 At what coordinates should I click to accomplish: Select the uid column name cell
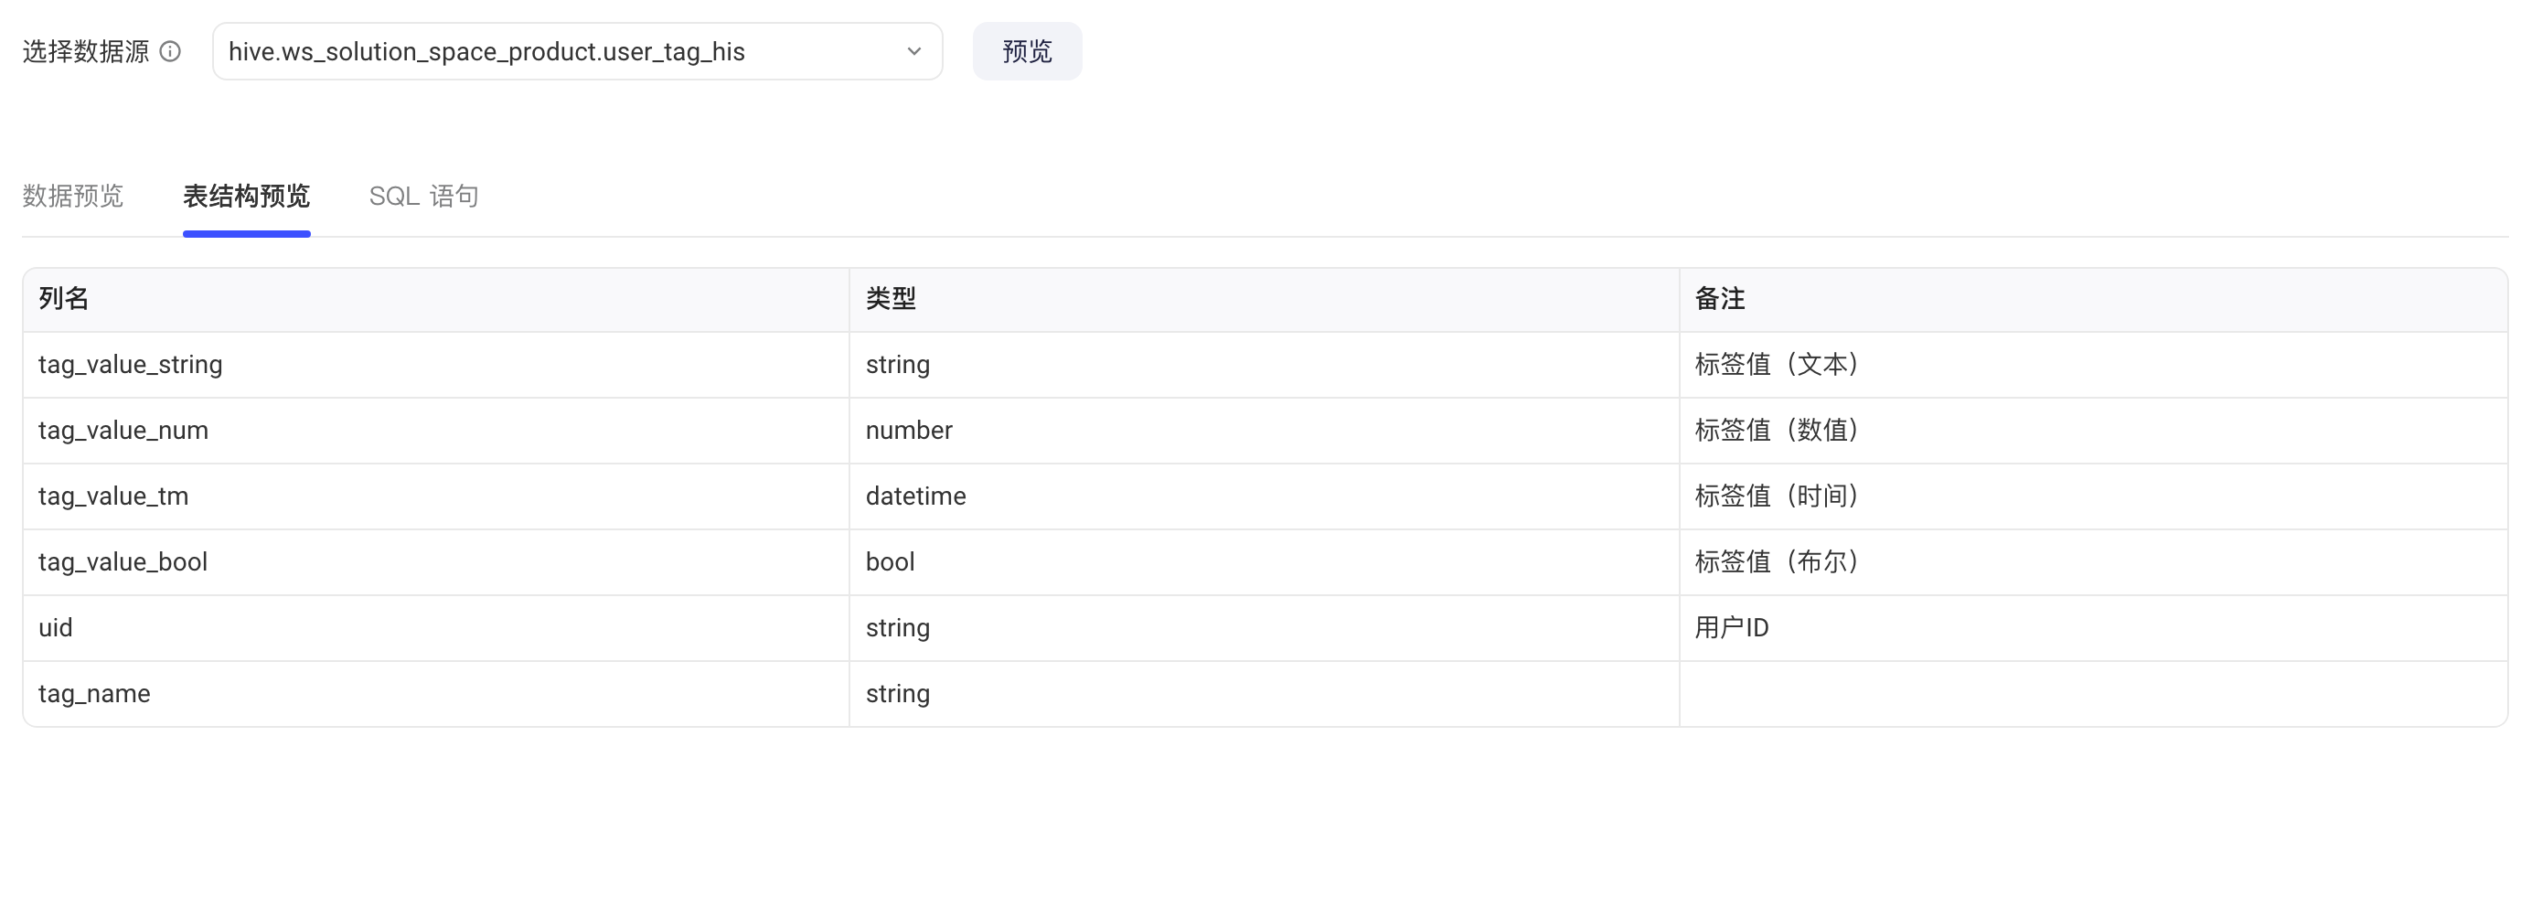(436, 628)
